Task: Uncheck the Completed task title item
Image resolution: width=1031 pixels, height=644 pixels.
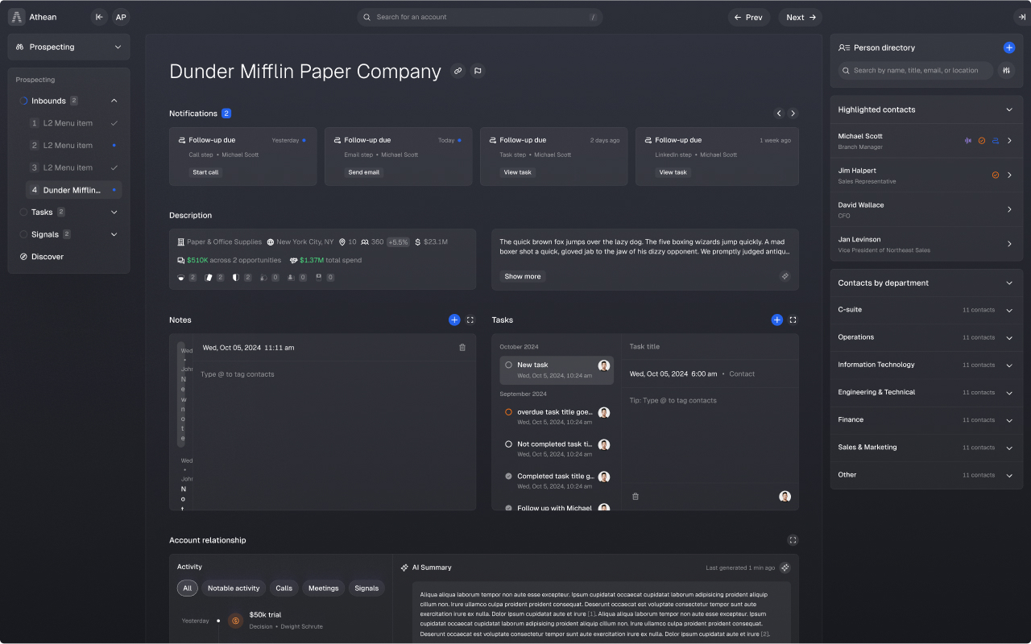Action: [x=508, y=476]
